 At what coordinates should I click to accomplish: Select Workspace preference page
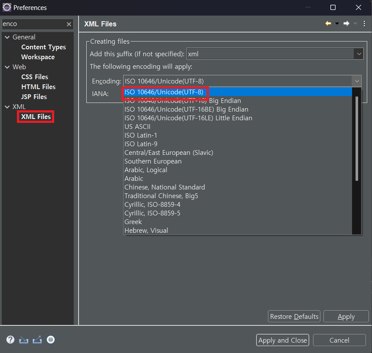38,57
